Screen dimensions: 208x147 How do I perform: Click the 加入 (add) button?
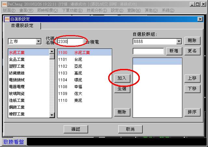point(122,78)
